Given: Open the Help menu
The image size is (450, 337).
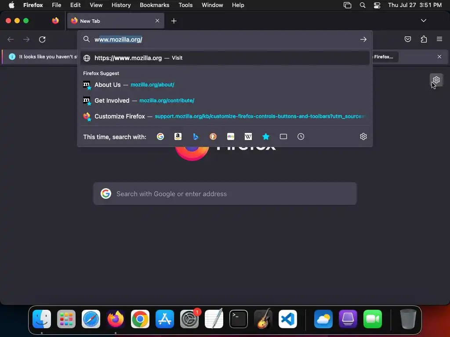Looking at the screenshot, I should click(238, 5).
